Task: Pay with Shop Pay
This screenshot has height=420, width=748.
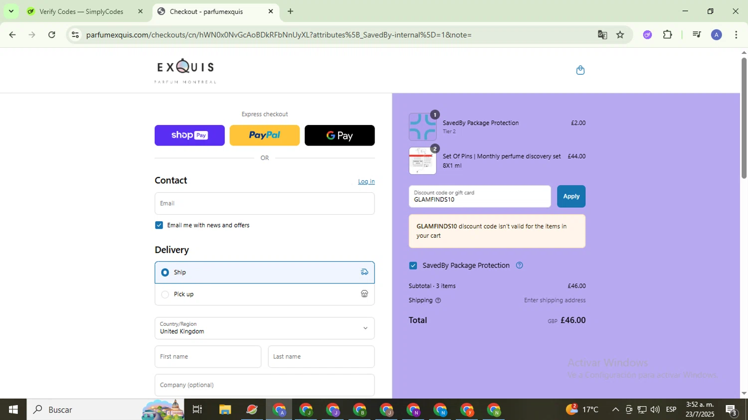Action: click(x=189, y=136)
